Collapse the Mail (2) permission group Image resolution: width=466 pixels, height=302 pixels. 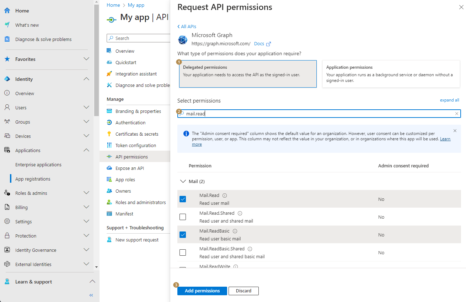click(183, 181)
